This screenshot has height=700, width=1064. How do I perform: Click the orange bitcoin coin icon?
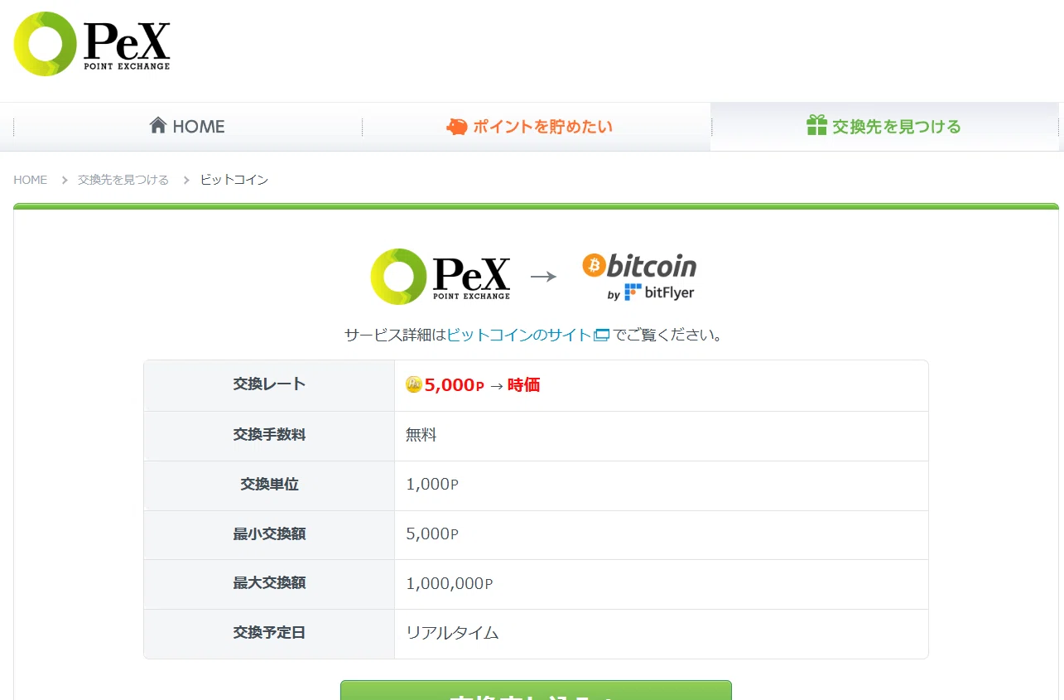594,265
